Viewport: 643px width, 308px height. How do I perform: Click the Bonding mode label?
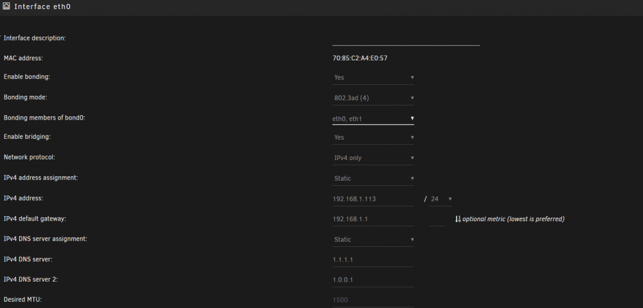[26, 97]
